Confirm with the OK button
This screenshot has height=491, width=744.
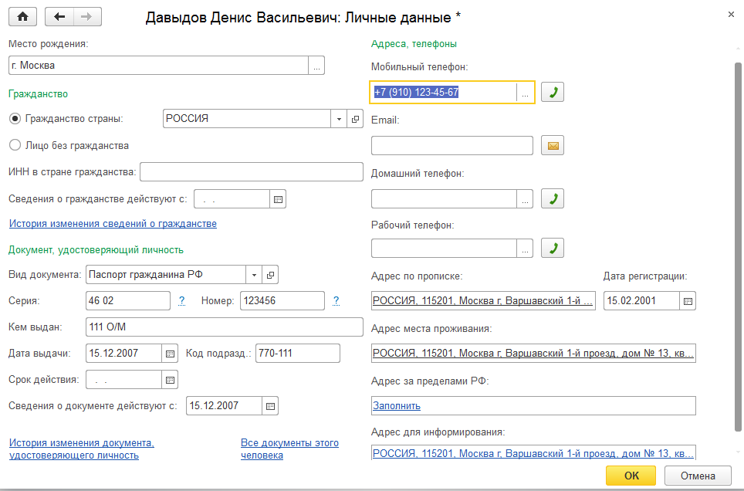coord(631,476)
